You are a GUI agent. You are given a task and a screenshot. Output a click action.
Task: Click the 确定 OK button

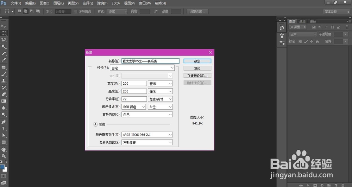[x=197, y=61]
